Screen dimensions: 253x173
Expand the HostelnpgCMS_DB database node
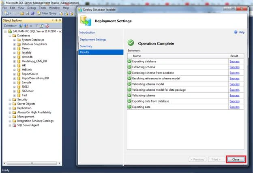click(14, 61)
